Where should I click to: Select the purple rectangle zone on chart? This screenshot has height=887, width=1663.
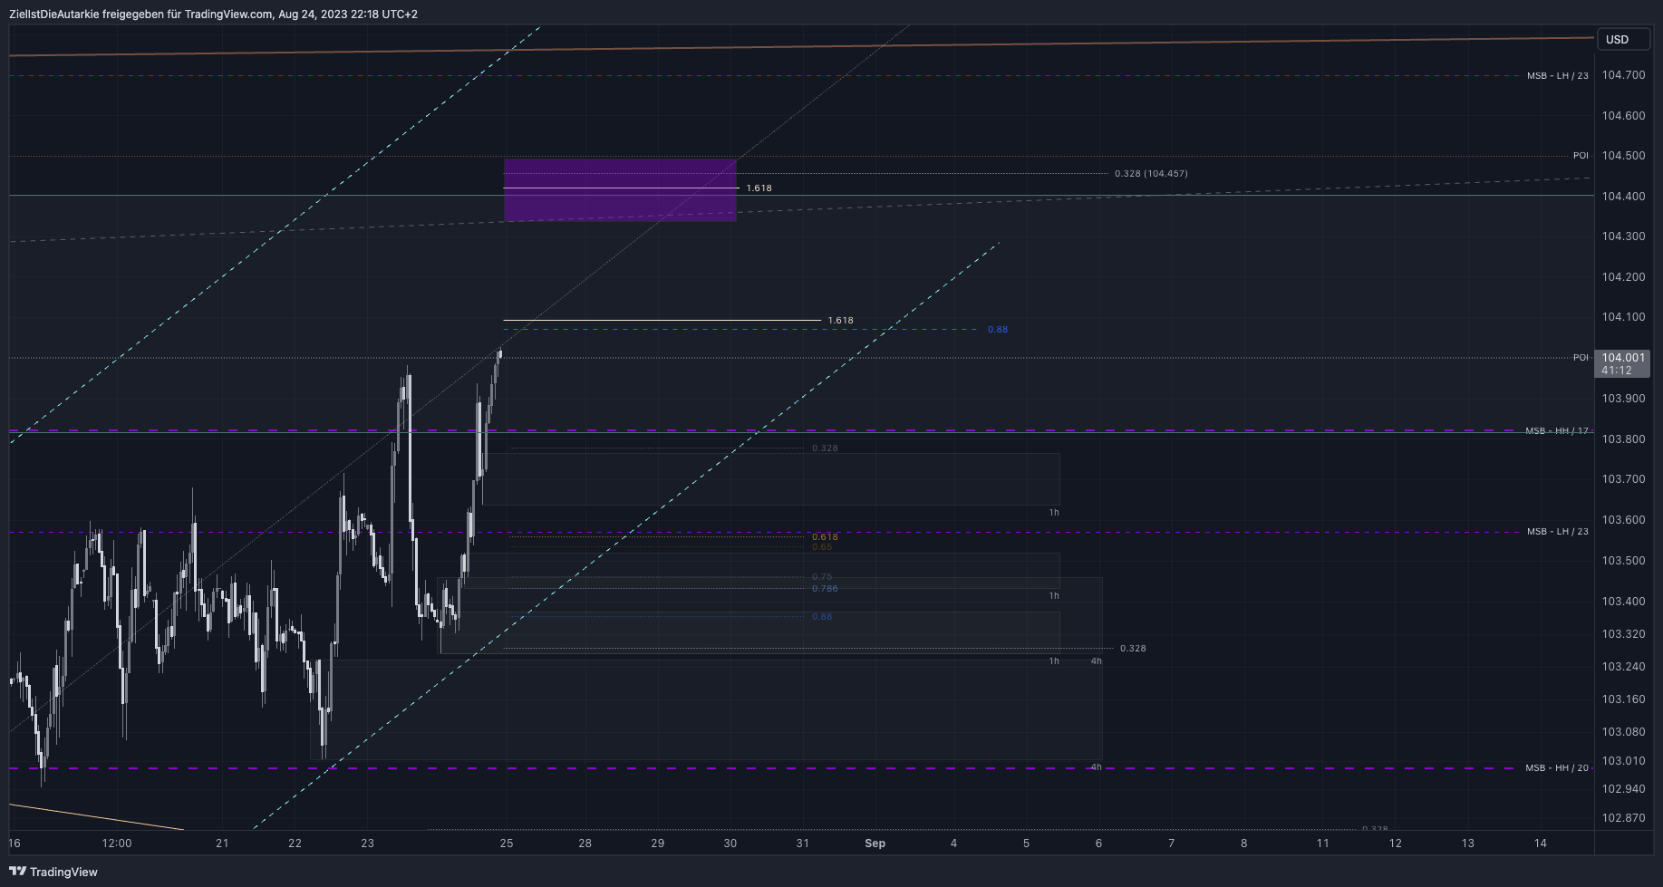(620, 190)
